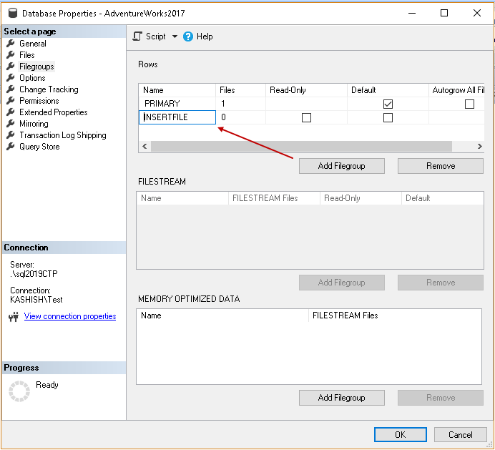Open the Mirroring page
495x450 pixels.
34,124
